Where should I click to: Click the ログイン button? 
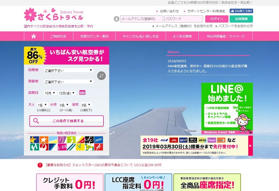point(217,19)
